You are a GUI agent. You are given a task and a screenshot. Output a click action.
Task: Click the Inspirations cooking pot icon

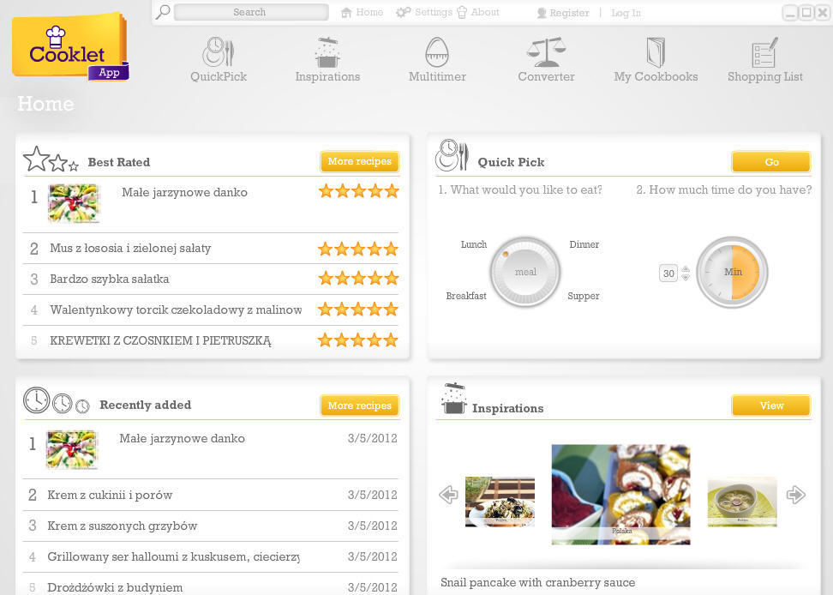pyautogui.click(x=327, y=51)
